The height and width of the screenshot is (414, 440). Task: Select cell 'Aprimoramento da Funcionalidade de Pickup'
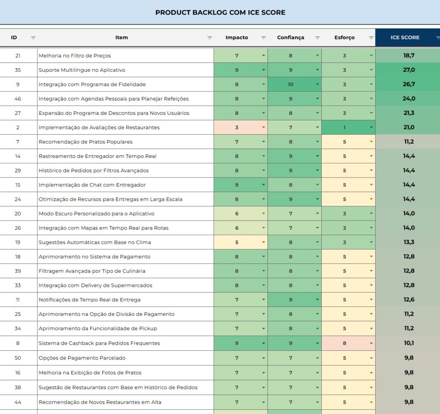[125, 328]
